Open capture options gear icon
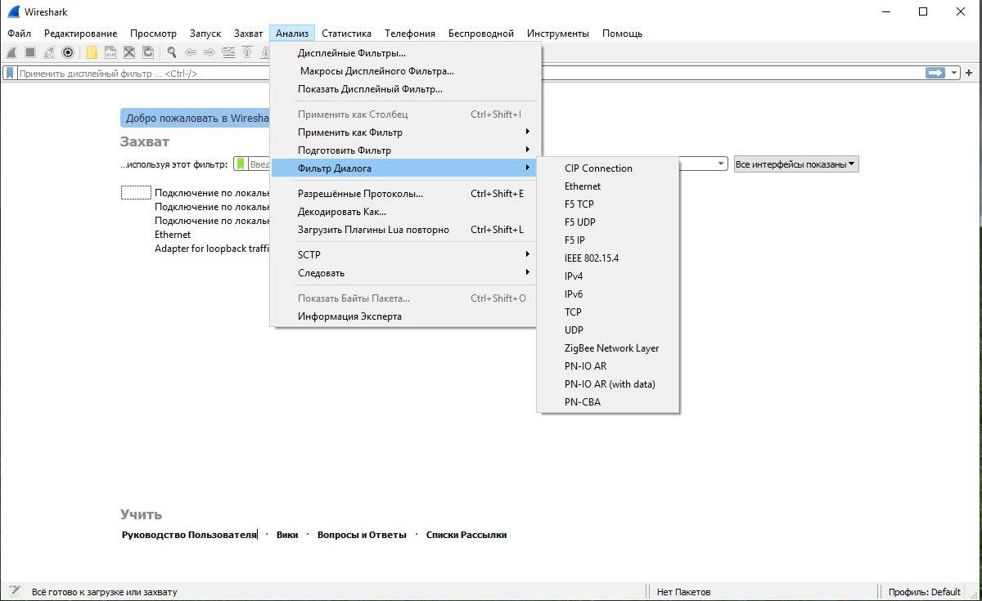This screenshot has width=982, height=601. click(x=68, y=52)
